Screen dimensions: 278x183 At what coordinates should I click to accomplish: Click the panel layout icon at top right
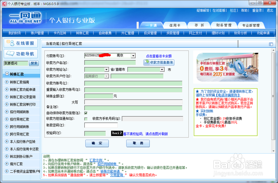[x=271, y=44]
